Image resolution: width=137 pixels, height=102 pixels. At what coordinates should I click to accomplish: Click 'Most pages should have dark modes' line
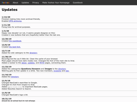pos(38,61)
